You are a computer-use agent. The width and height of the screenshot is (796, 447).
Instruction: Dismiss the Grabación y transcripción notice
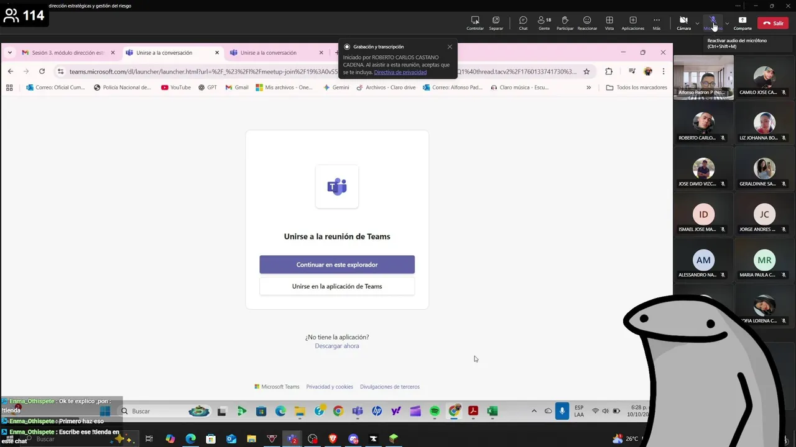pos(450,47)
